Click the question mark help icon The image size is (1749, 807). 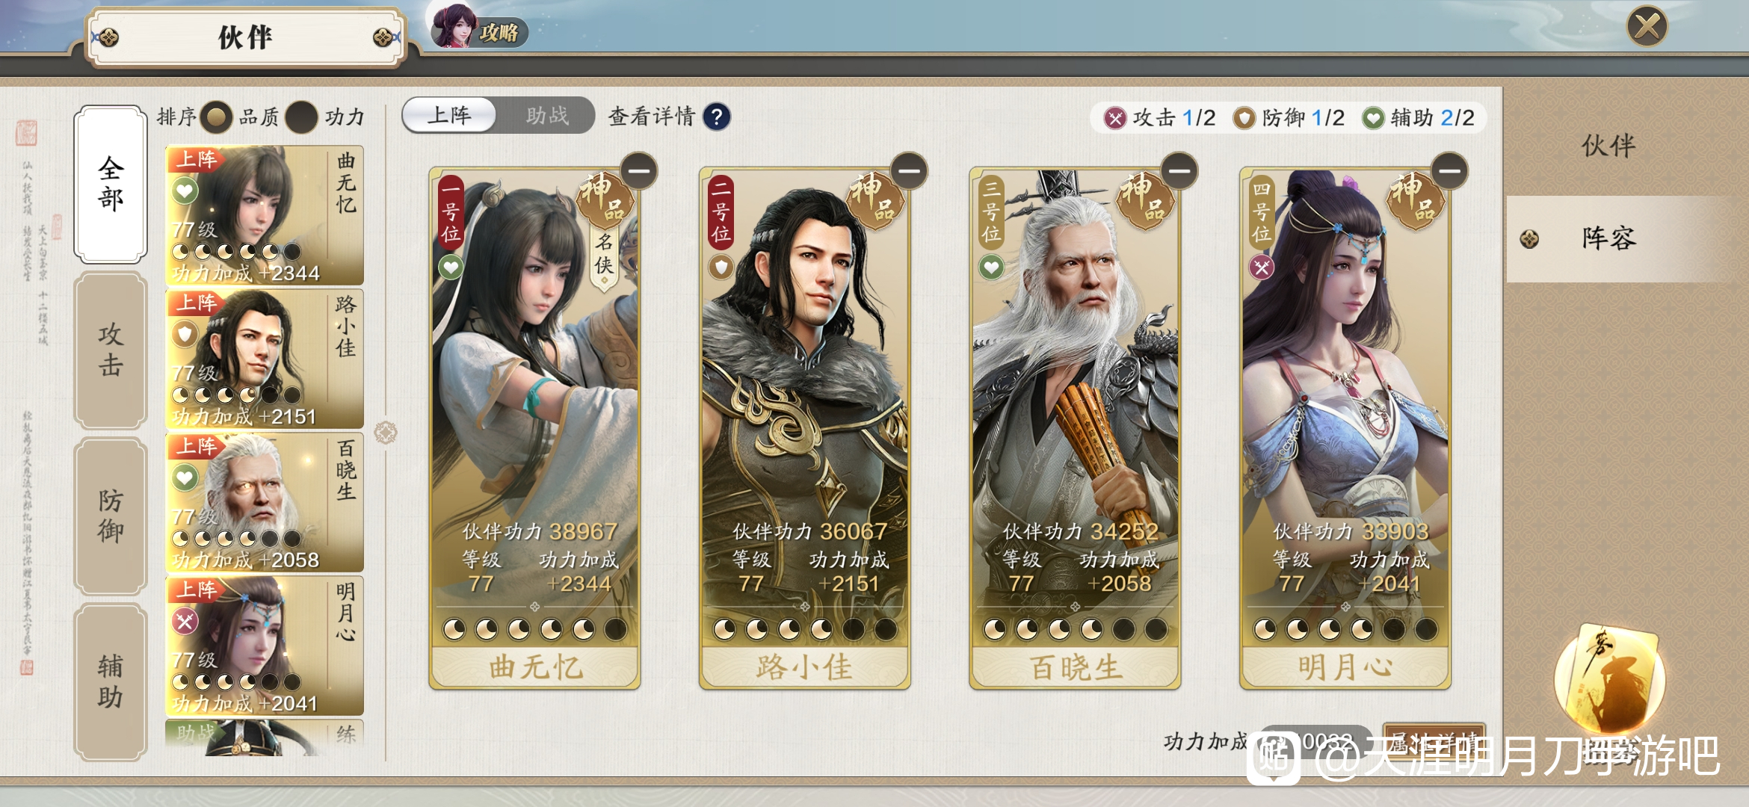click(x=717, y=117)
